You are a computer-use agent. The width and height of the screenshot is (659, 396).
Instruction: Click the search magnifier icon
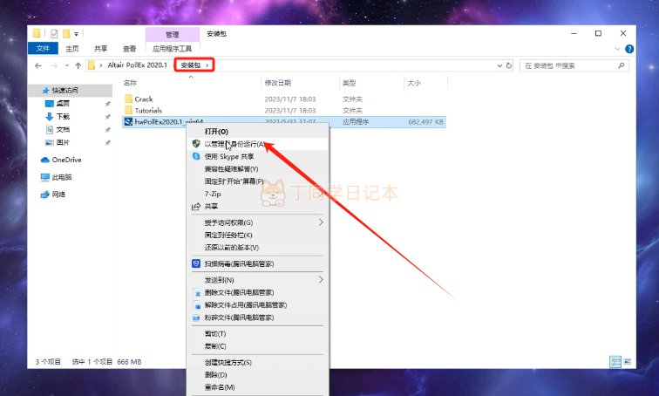621,65
